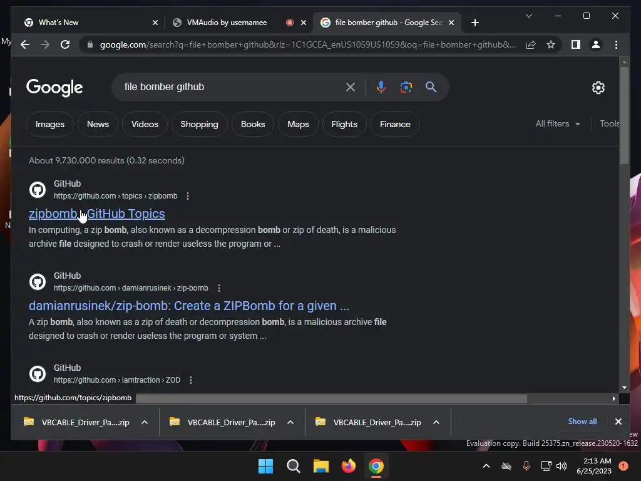Show all downloads
The width and height of the screenshot is (641, 481).
(x=582, y=422)
